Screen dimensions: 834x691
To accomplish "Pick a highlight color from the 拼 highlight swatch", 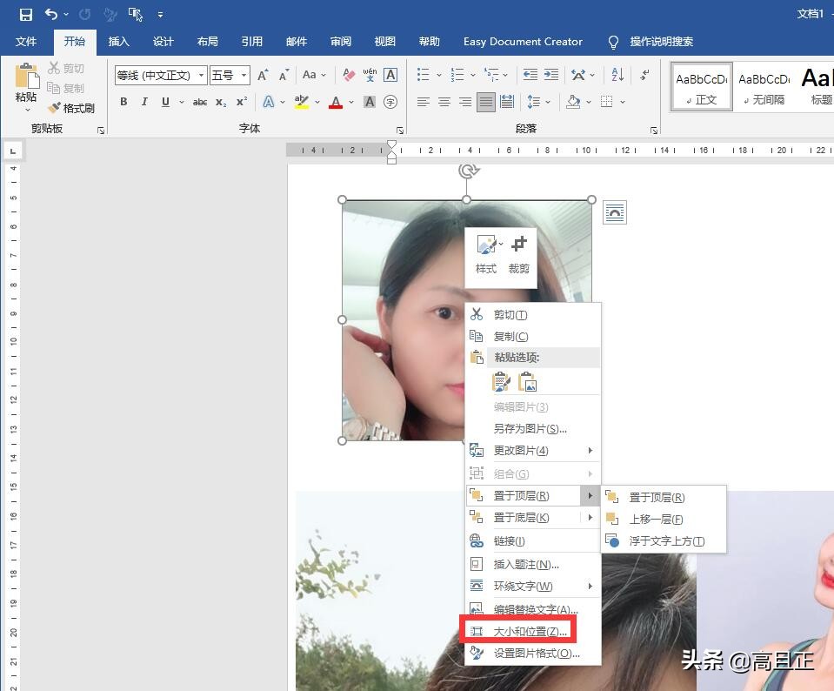I will [x=301, y=101].
